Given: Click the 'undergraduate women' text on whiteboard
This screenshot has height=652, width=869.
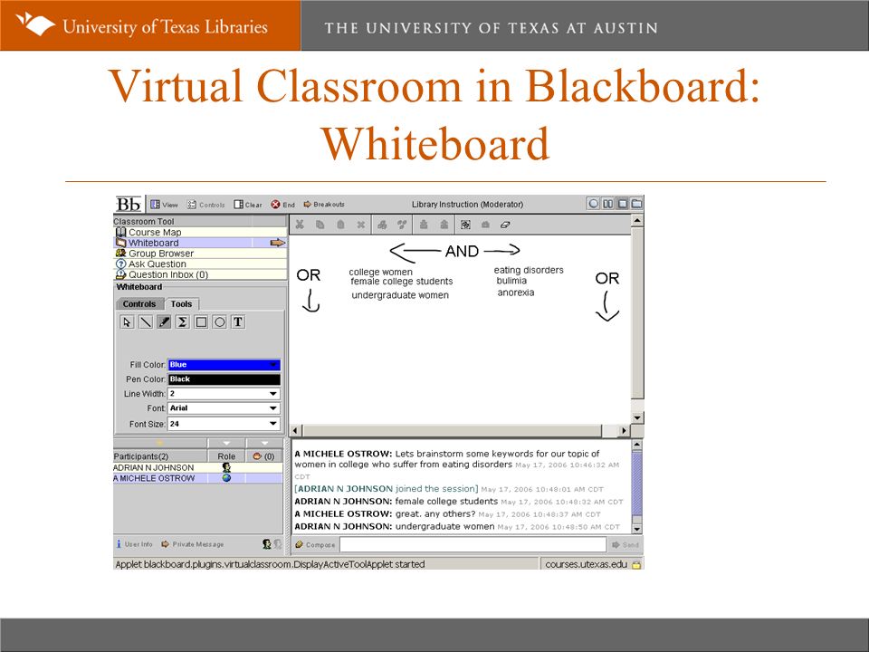Looking at the screenshot, I should (400, 295).
